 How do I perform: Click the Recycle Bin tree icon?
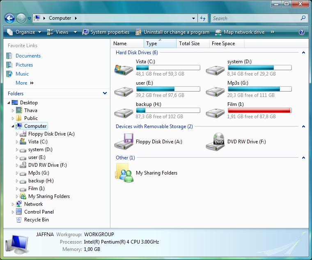tap(19, 220)
